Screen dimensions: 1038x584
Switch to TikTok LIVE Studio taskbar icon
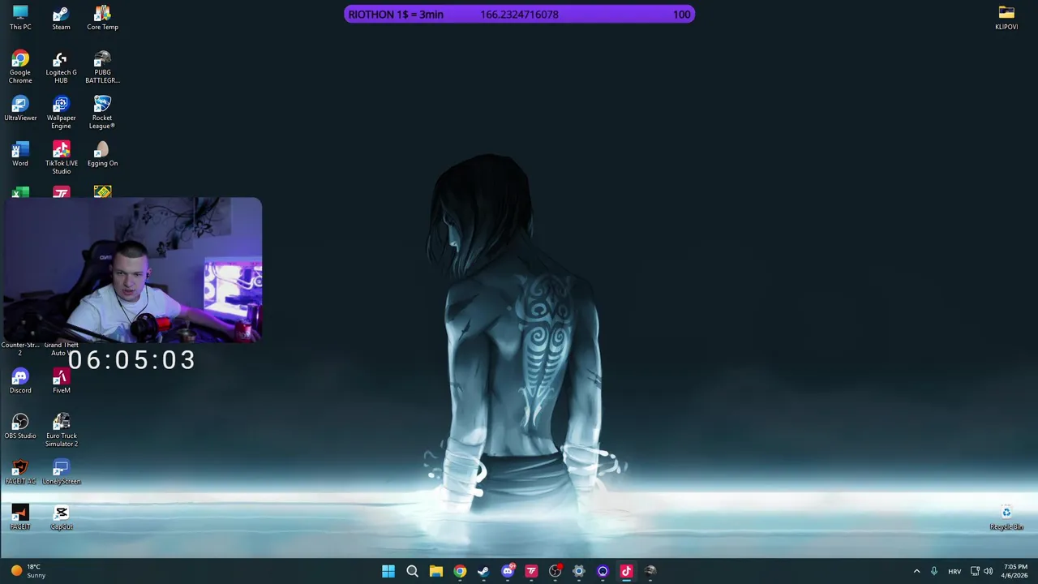(626, 571)
